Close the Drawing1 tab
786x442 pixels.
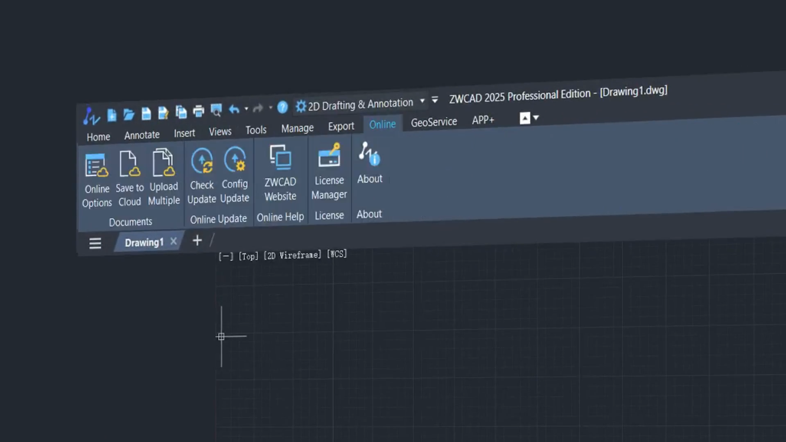[174, 241]
